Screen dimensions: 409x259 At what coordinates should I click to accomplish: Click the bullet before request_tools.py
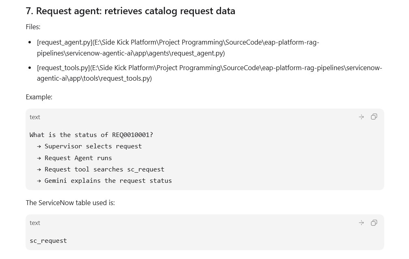pos(30,68)
